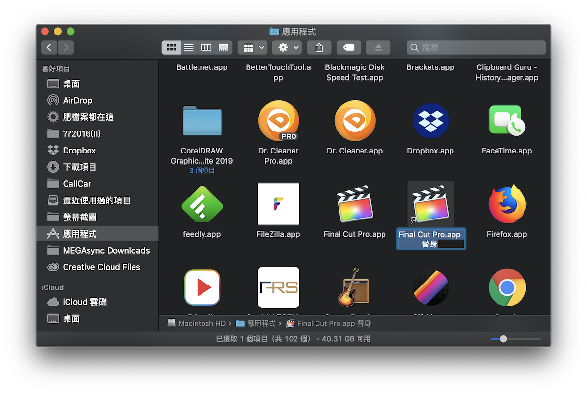Click the Final Cut Pro alias icon
Viewport: 587px width, 394px height.
click(430, 204)
